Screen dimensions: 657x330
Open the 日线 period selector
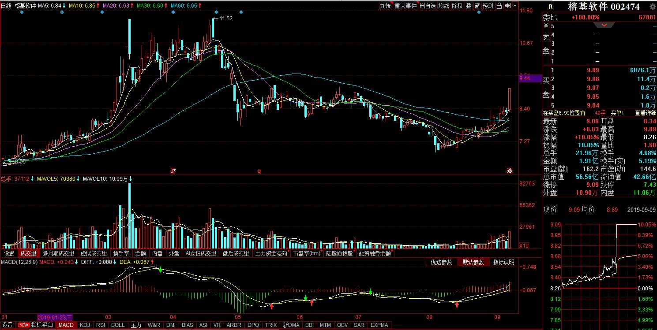pyautogui.click(x=6, y=6)
